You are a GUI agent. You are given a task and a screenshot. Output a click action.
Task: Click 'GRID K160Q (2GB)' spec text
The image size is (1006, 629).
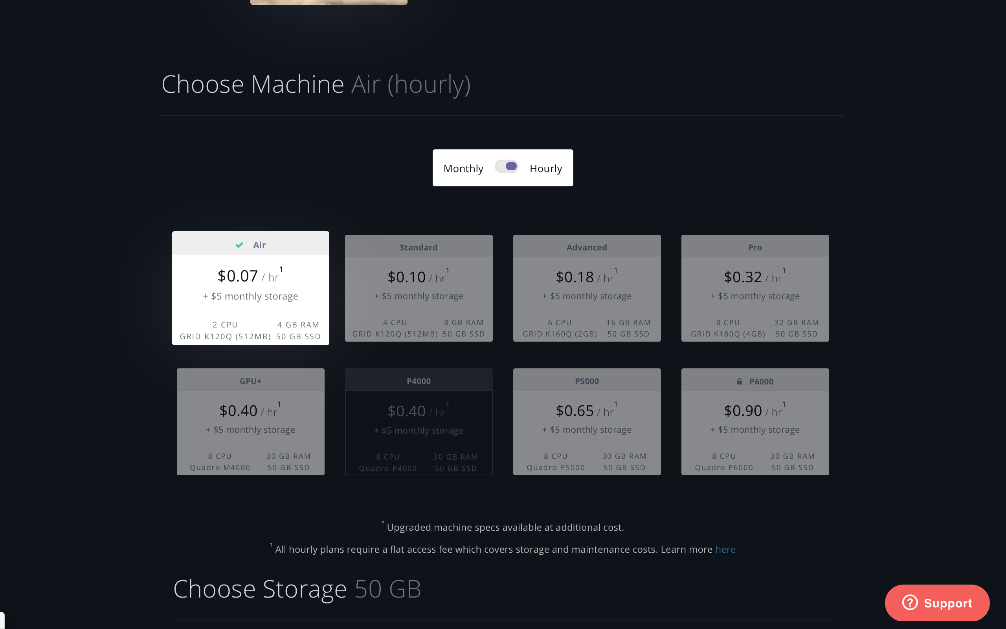click(x=560, y=334)
